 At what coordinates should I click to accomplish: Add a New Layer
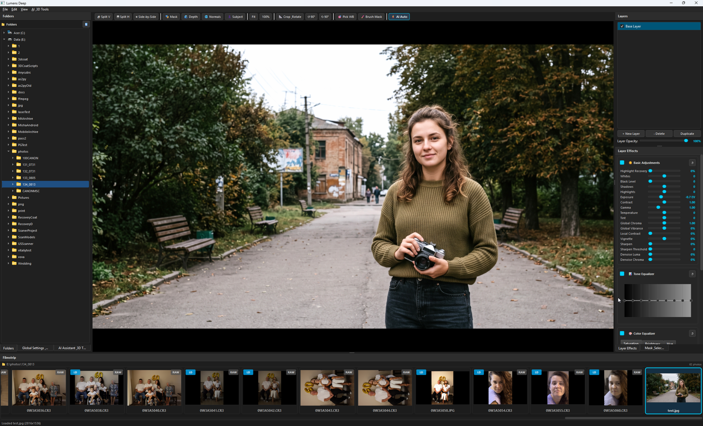tap(631, 134)
